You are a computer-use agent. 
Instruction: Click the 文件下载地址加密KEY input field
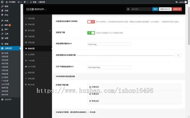(x=109, y=67)
